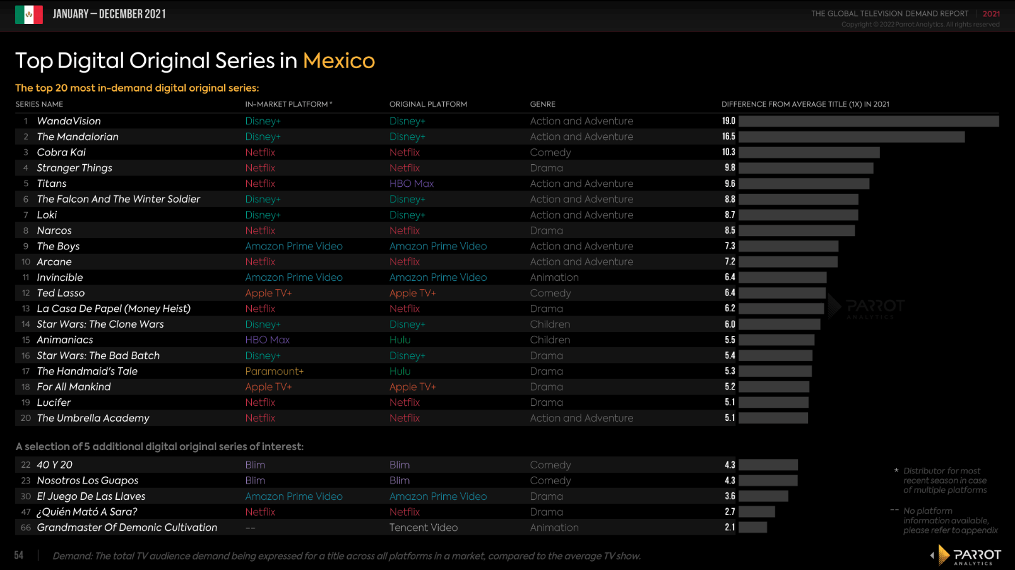Select the WandaVision series name
Image resolution: width=1015 pixels, height=570 pixels.
(x=69, y=121)
